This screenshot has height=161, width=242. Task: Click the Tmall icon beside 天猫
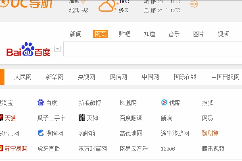click(1, 118)
